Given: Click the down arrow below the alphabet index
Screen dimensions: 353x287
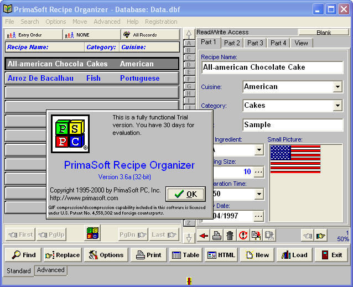Looking at the screenshot, I should click(x=189, y=238).
